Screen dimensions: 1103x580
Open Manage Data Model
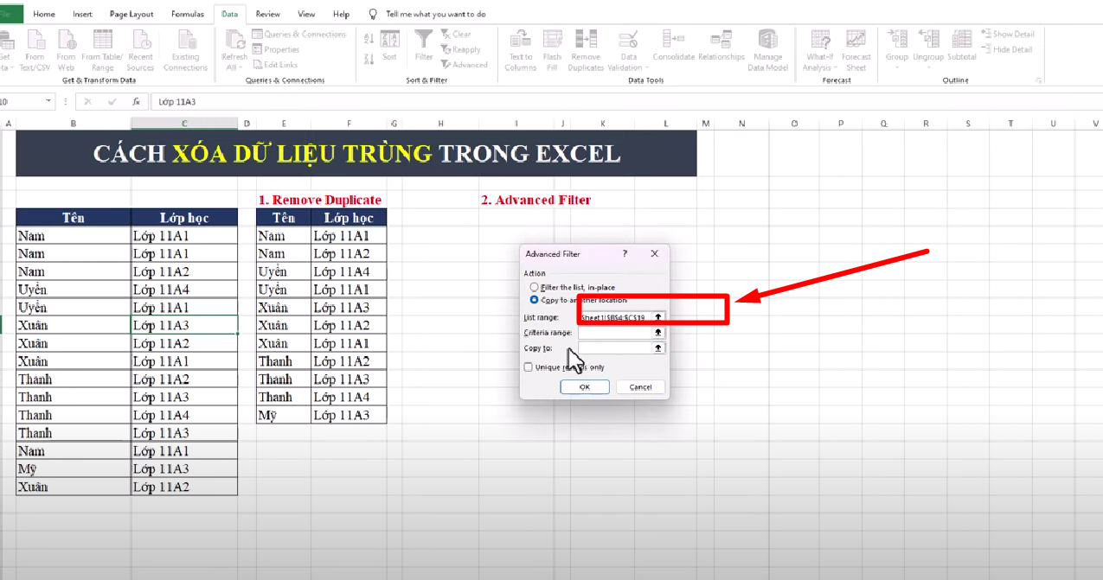coord(768,50)
